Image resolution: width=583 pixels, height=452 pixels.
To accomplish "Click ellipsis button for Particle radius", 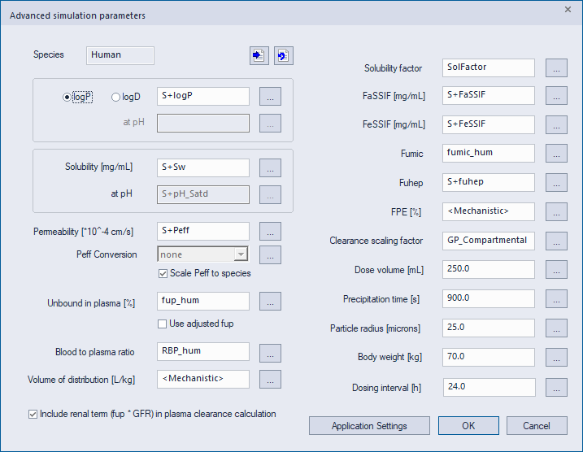I will click(557, 328).
